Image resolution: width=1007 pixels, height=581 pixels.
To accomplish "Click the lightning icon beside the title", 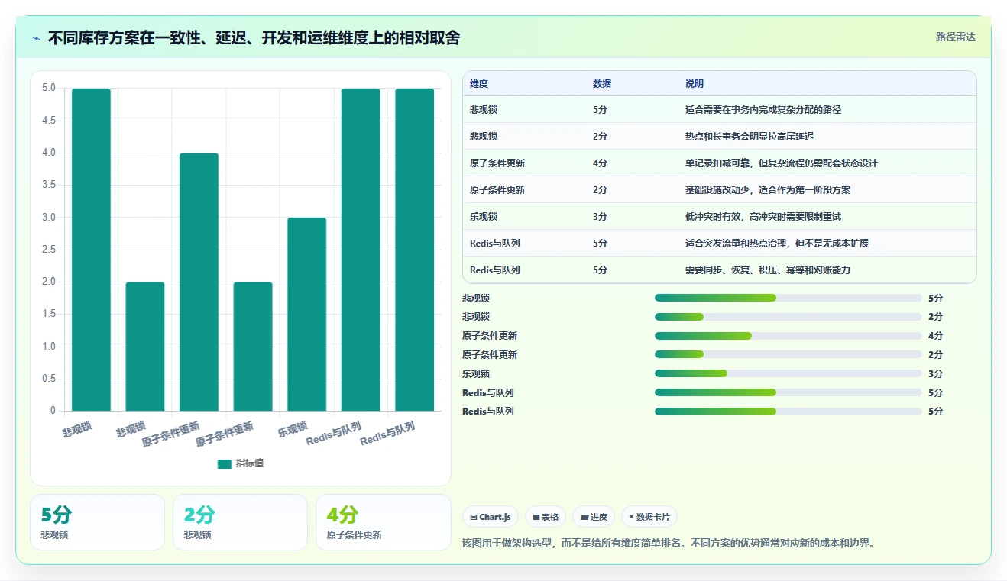I will 37,38.
